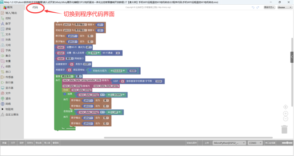Click the 初始化固件 initialize firmware button
The image size is (294, 156).
(192, 143)
